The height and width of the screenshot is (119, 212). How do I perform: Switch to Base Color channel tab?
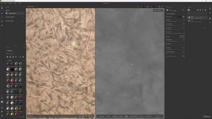click(x=102, y=116)
